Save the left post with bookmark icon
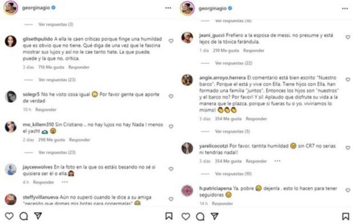The height and width of the screenshot is (224, 353). point(169,216)
